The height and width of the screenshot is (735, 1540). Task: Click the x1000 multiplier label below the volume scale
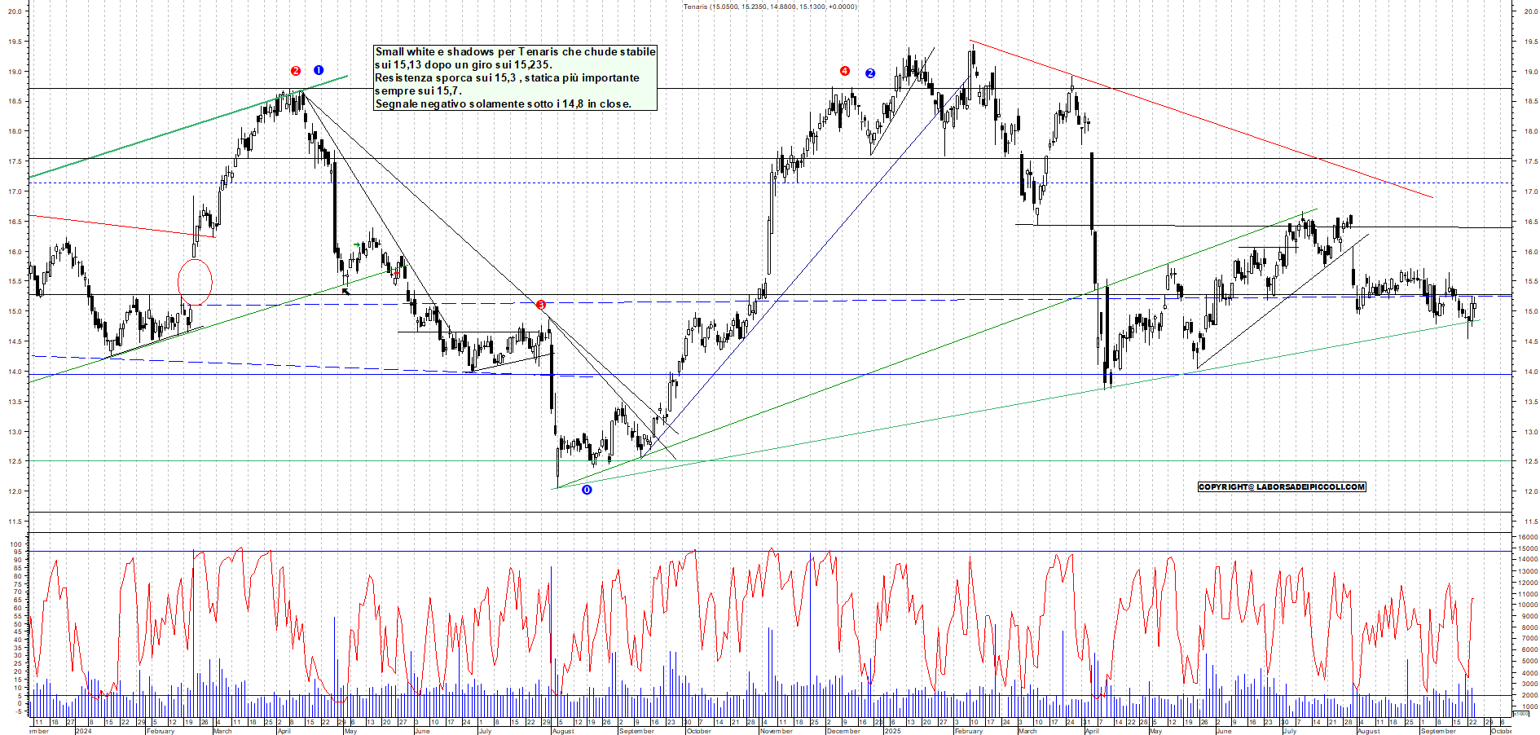point(1520,714)
